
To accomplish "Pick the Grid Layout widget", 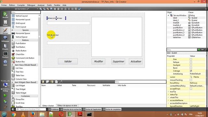I will 20,23.
